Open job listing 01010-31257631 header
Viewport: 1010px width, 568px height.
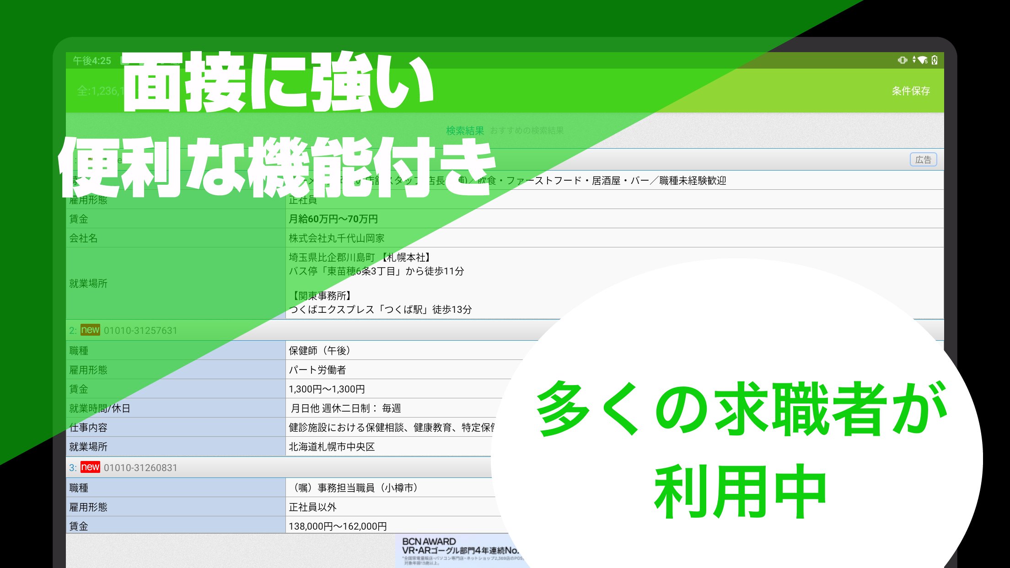140,331
